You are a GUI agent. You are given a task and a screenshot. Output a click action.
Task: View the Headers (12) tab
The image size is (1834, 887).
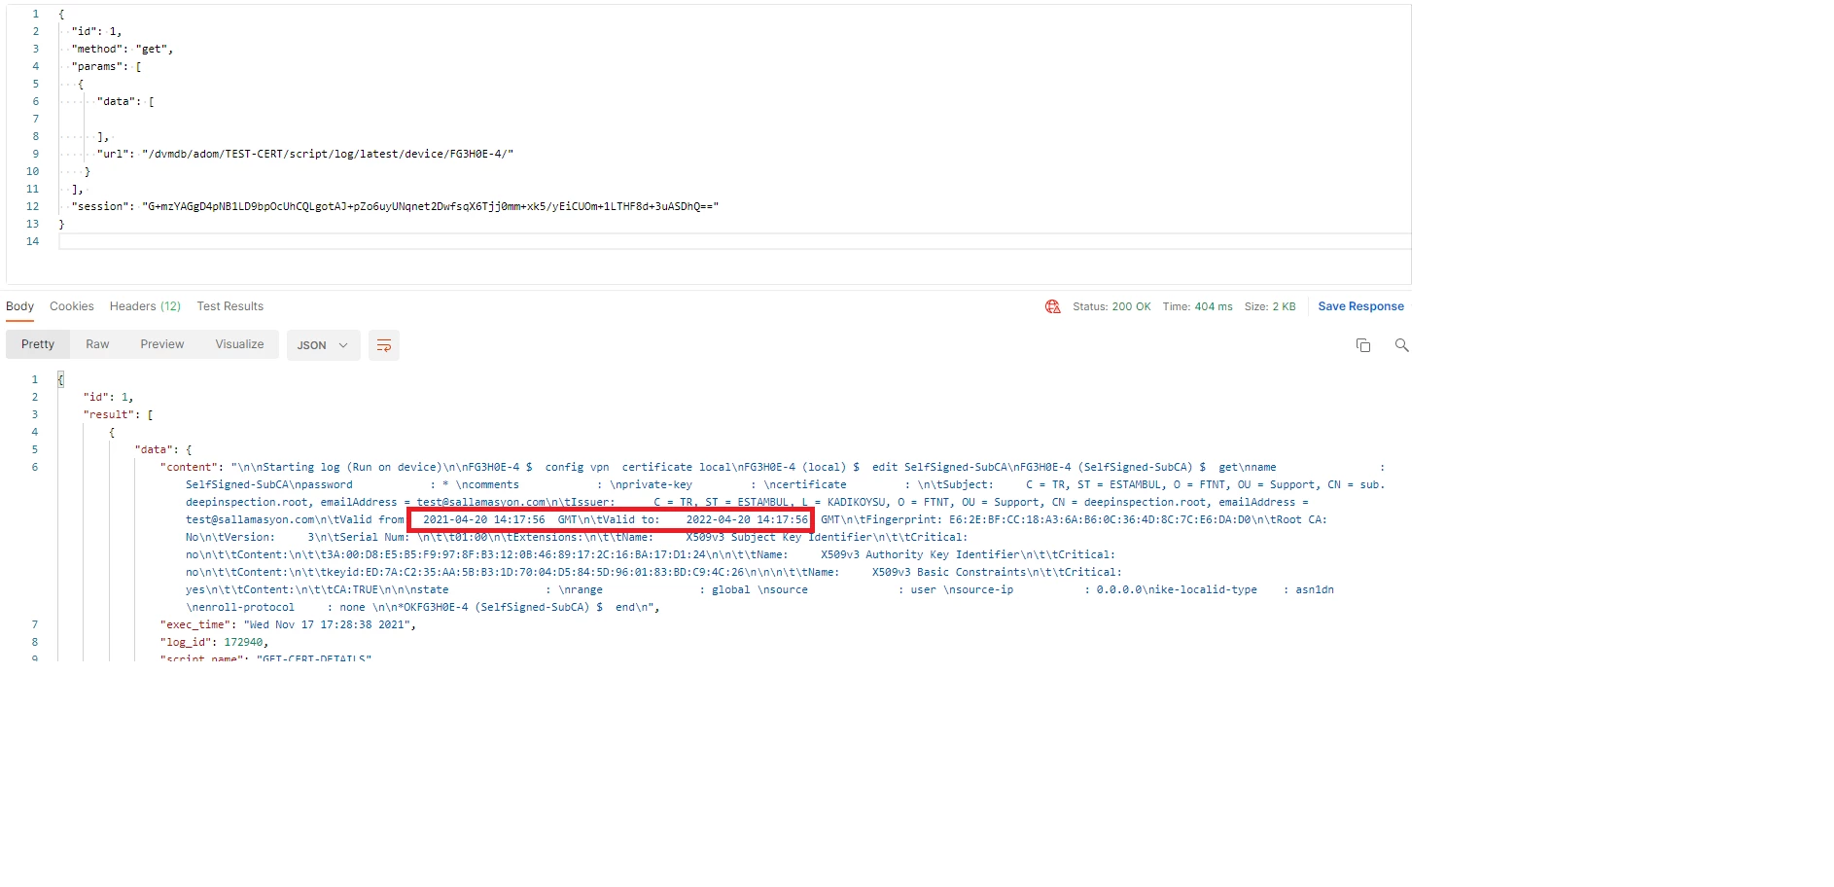click(144, 305)
